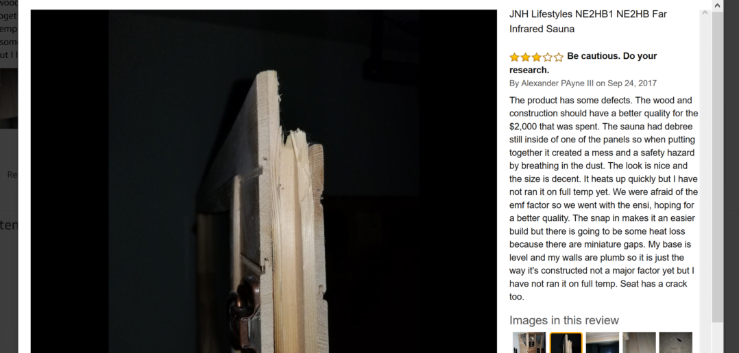Open the 'Be cautious. Do your research.' review title

click(583, 63)
